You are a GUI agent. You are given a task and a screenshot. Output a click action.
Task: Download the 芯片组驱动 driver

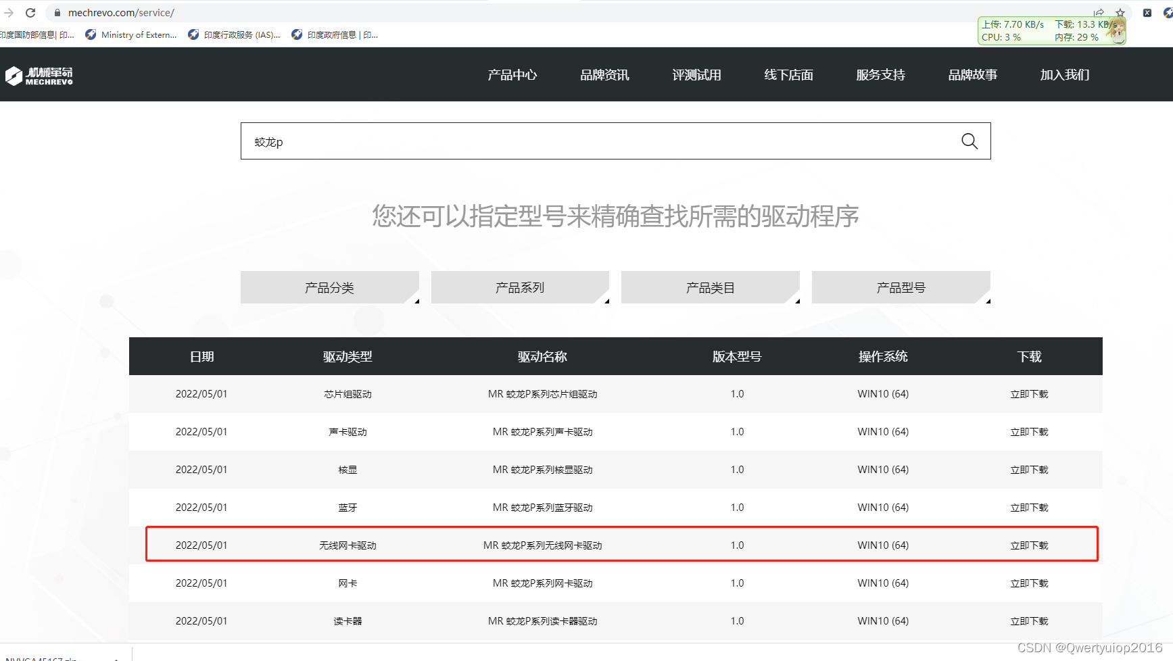tap(1029, 394)
